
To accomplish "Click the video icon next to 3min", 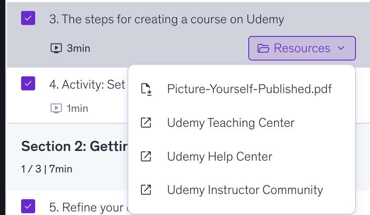I will (x=56, y=48).
